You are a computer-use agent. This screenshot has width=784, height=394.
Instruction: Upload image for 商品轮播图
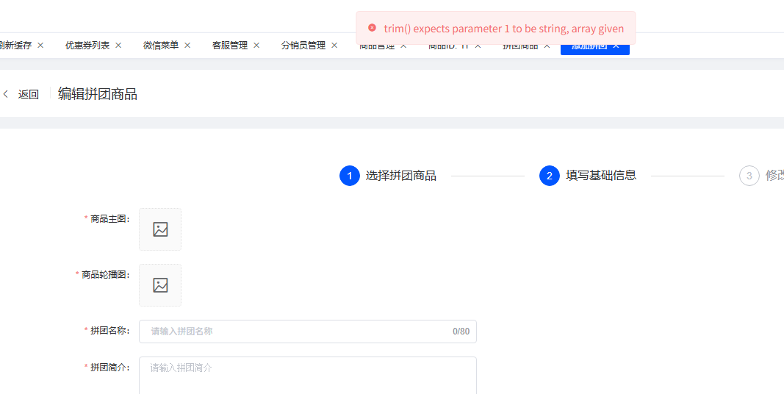(160, 285)
